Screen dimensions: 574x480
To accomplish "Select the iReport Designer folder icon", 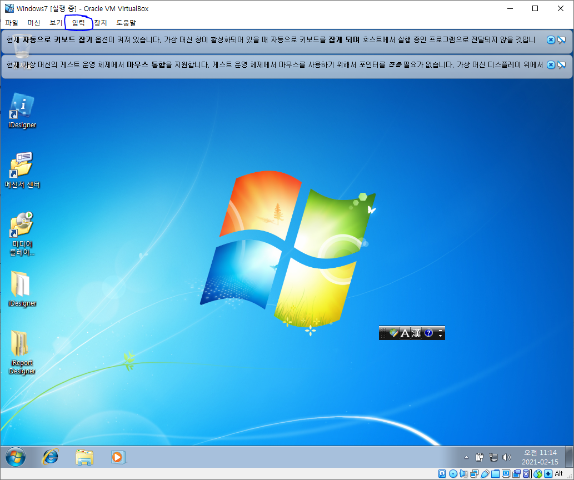I will coord(22,353).
